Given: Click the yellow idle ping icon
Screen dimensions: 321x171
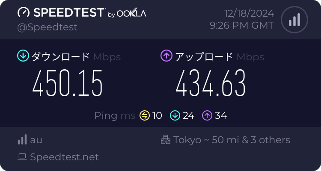Looking at the screenshot, I should 145,115.
